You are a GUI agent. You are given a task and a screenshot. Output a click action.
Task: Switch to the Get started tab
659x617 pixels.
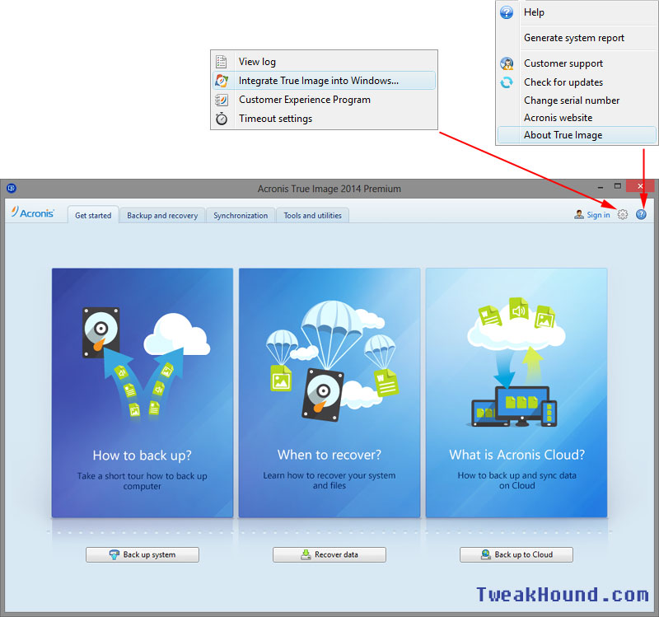(x=93, y=215)
